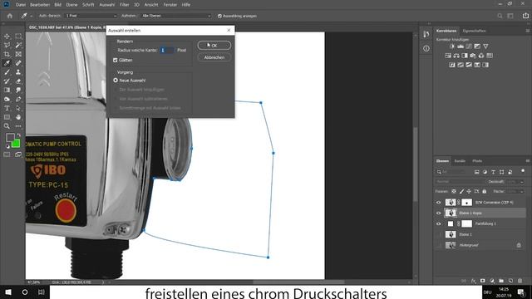Image resolution: width=532 pixels, height=299 pixels.
Task: Select the History Brush tool
Action: click(7, 81)
